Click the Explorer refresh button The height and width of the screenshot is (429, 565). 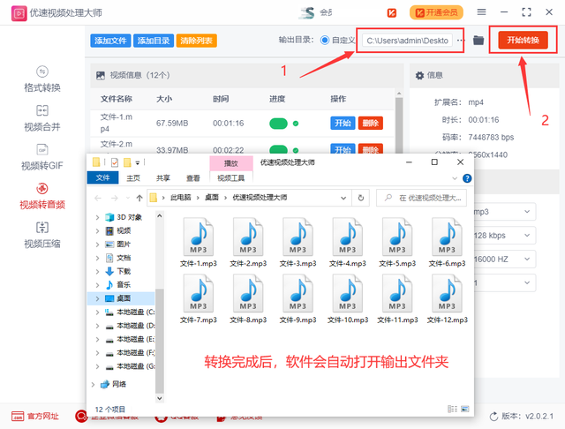[361, 198]
